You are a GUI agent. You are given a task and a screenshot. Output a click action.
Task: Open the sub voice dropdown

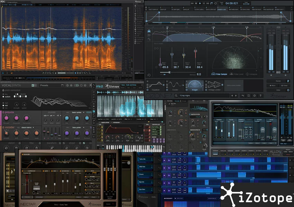46,116
